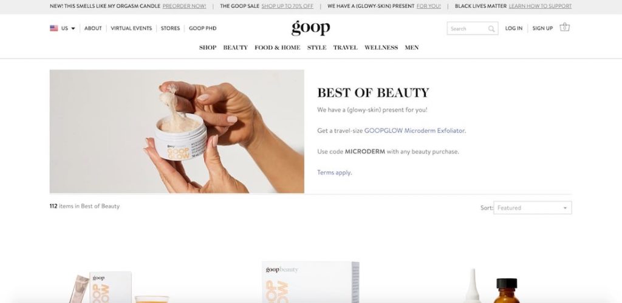This screenshot has width=622, height=303.
Task: Open the WELLNESS menu
Action: [381, 47]
